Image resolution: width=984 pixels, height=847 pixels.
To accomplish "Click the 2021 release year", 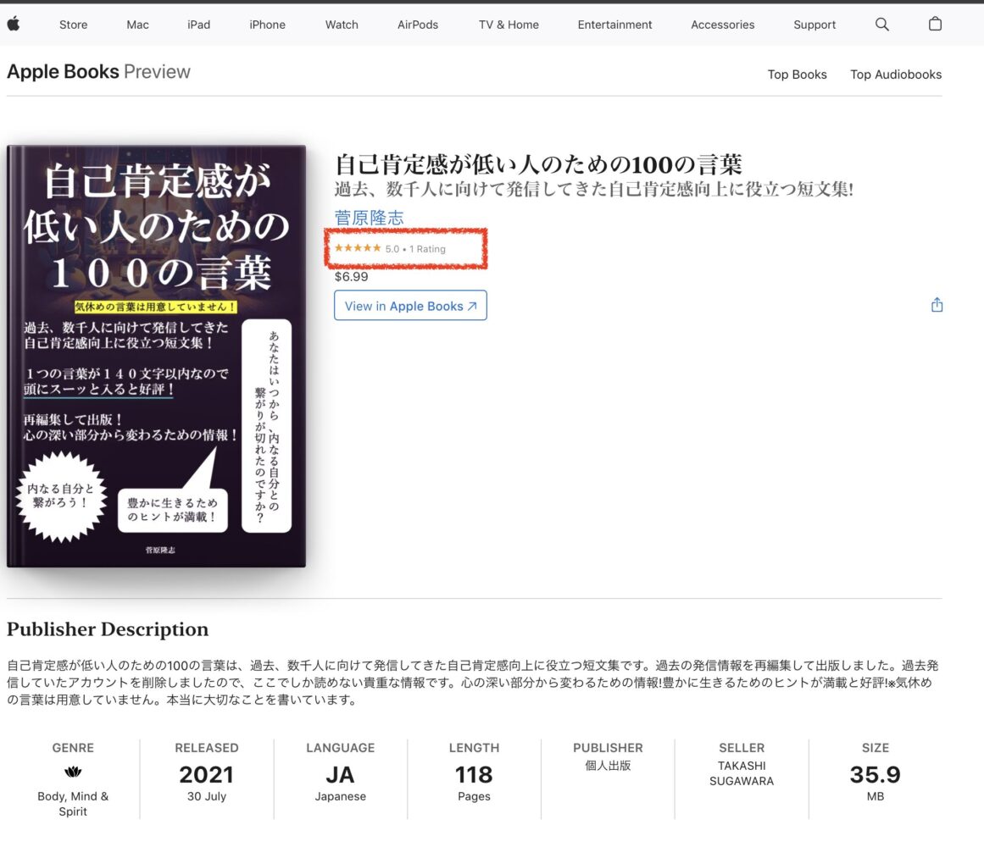I will [207, 774].
